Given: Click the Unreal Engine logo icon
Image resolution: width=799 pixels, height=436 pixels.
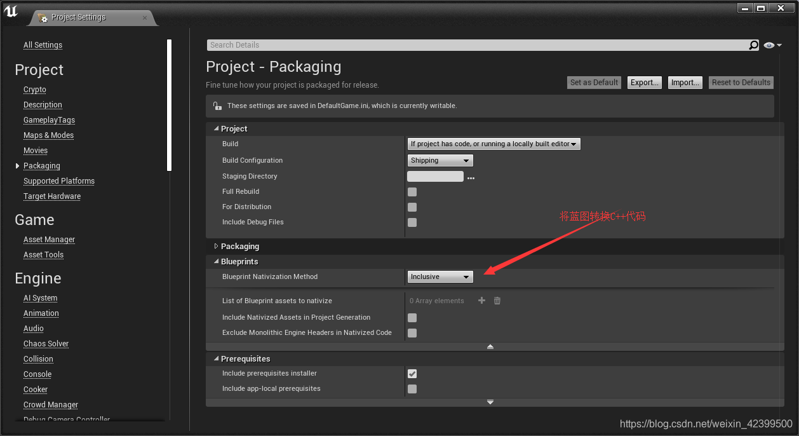Looking at the screenshot, I should pyautogui.click(x=11, y=11).
